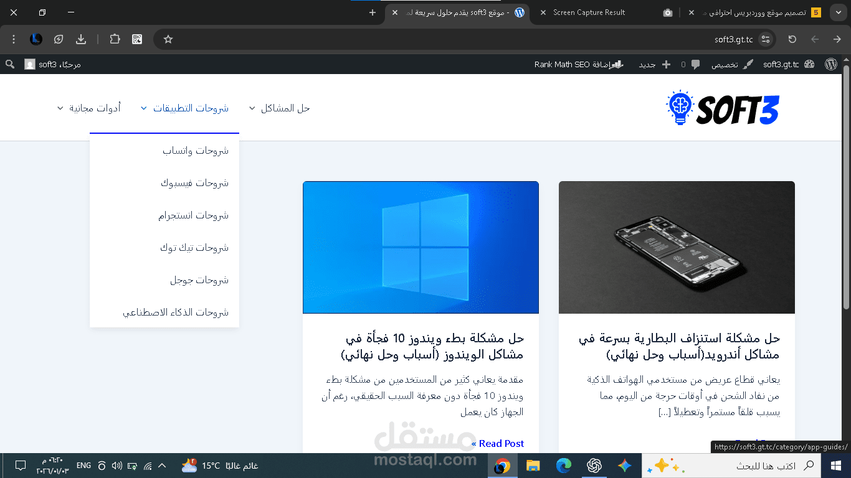Viewport: 851px width, 478px height.
Task: Open the شروحات التطبيقات menu
Action: (x=191, y=108)
